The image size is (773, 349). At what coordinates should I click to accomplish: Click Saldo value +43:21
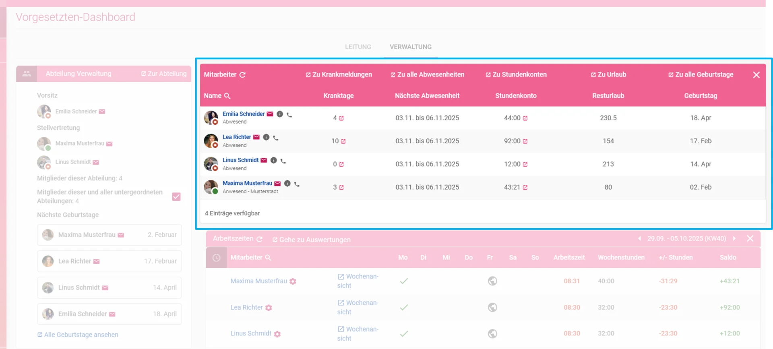[x=730, y=281]
